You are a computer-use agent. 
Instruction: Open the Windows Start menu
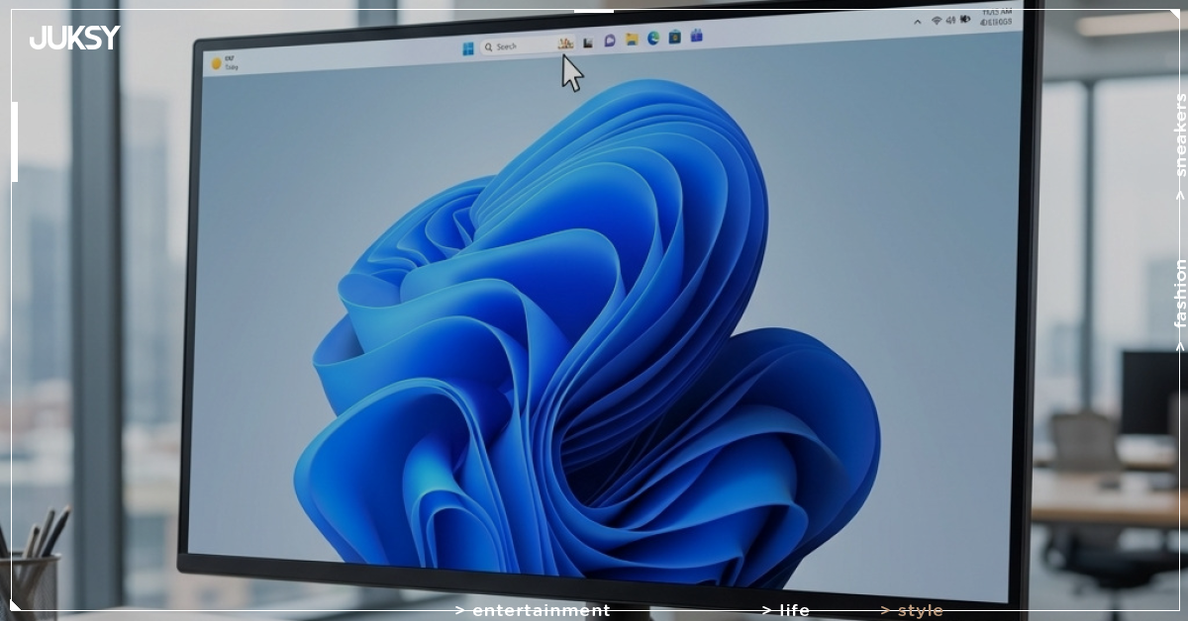[x=467, y=47]
